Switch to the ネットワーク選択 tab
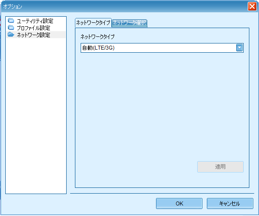This screenshot has height=216, width=259. [x=130, y=23]
